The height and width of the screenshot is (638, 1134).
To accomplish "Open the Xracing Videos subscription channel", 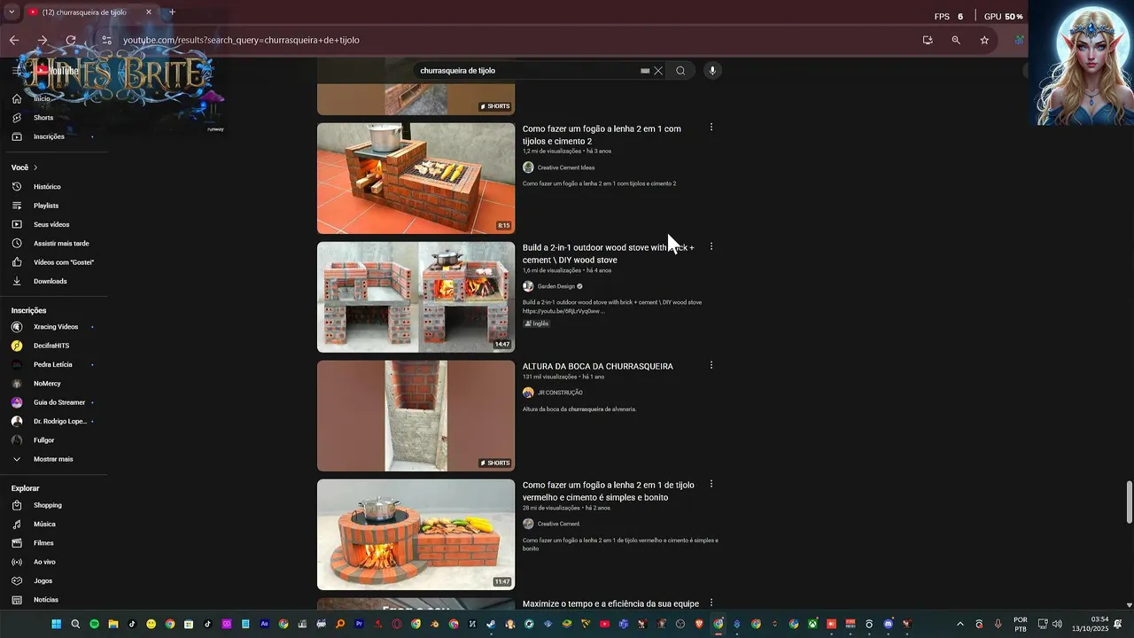I will click(56, 327).
